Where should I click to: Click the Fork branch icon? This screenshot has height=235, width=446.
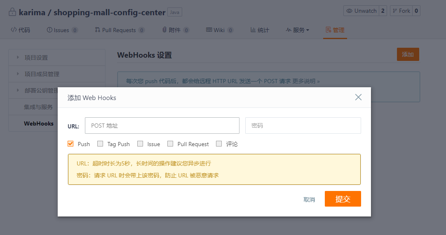coord(395,11)
